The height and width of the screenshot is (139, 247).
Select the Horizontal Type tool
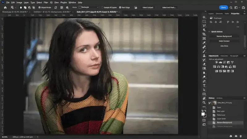[x=204, y=85]
